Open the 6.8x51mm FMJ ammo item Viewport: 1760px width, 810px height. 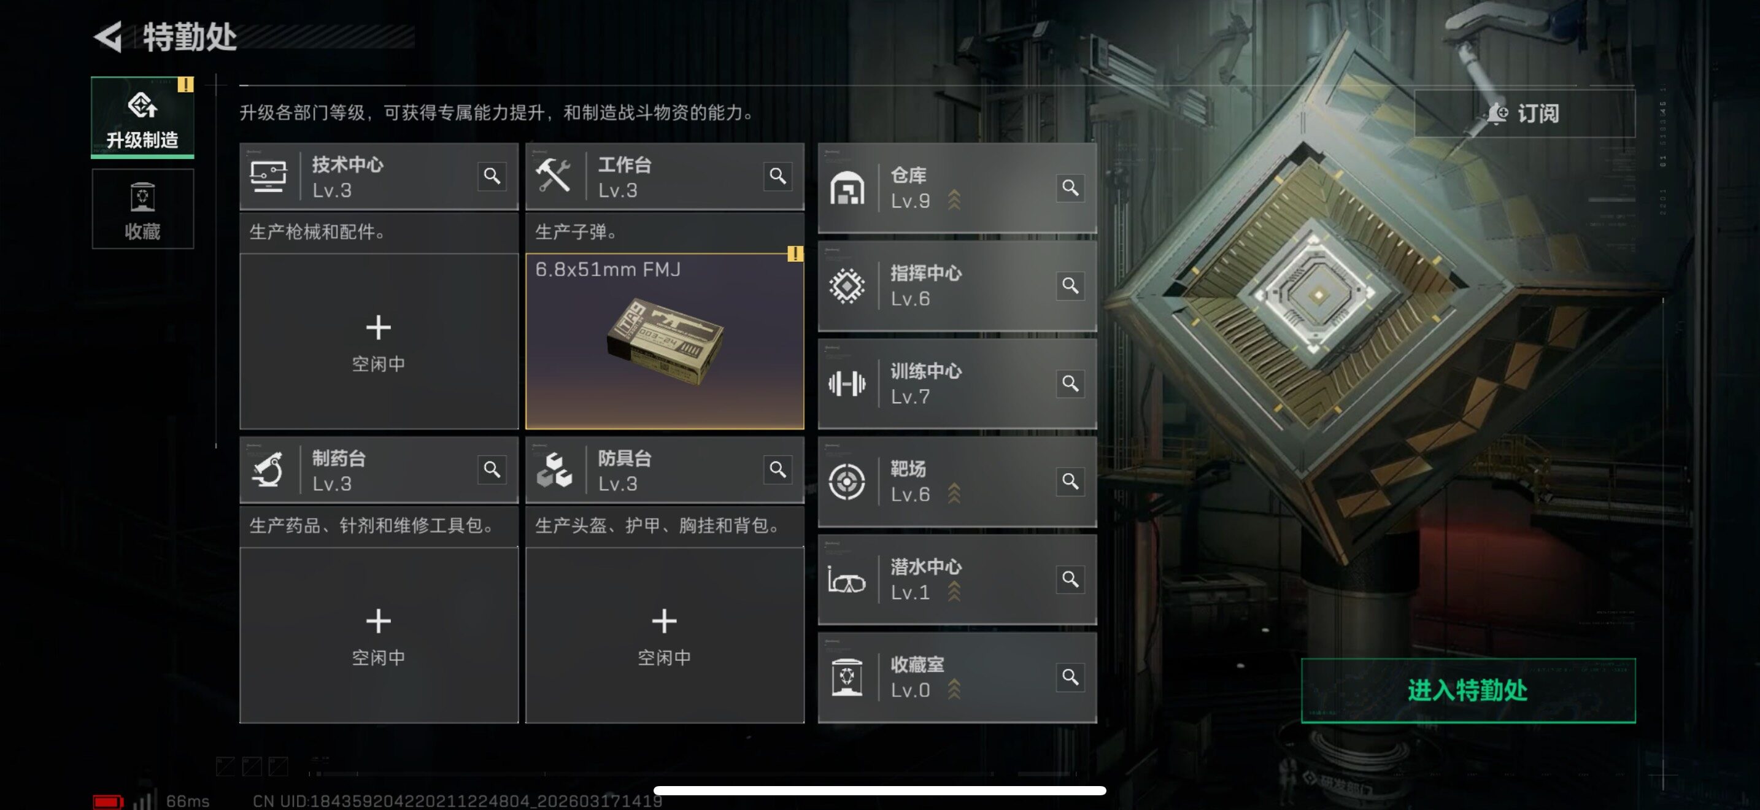[665, 341]
